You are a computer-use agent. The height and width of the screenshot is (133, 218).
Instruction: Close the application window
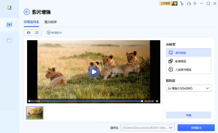point(215,3)
